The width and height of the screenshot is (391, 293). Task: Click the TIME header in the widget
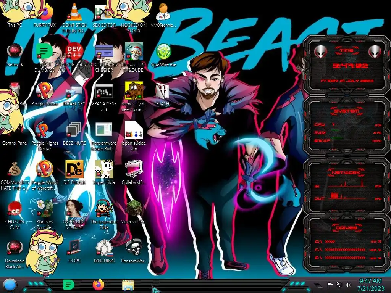347,51
